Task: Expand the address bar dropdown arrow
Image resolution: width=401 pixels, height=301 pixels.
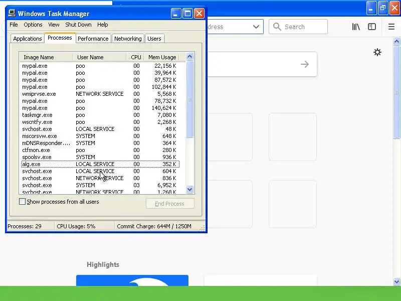Action: point(256,27)
